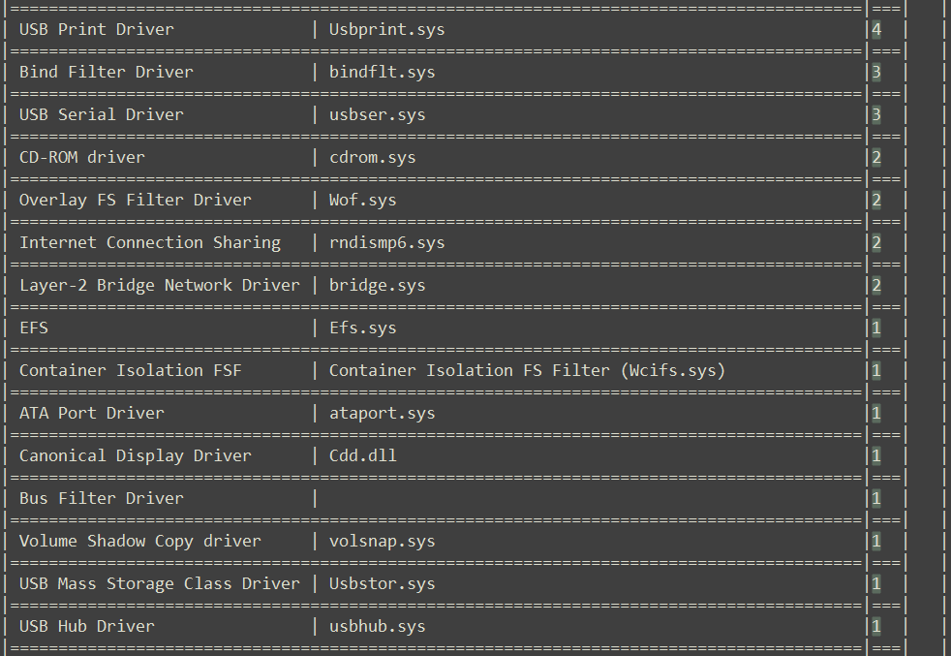Click Container Isolation FS Filter (Wcifs.sys) text
Image resolution: width=951 pixels, height=656 pixels.
527,370
